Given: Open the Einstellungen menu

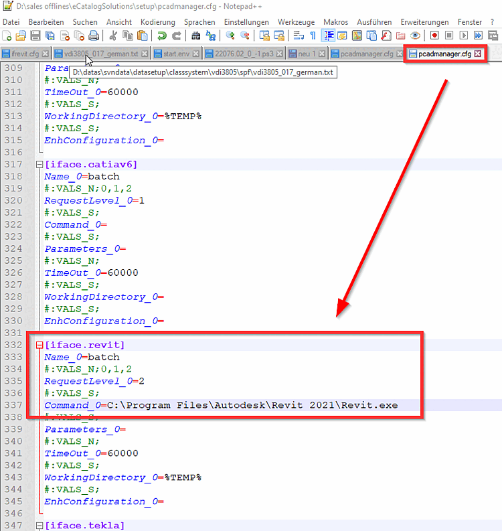Looking at the screenshot, I should 246,22.
